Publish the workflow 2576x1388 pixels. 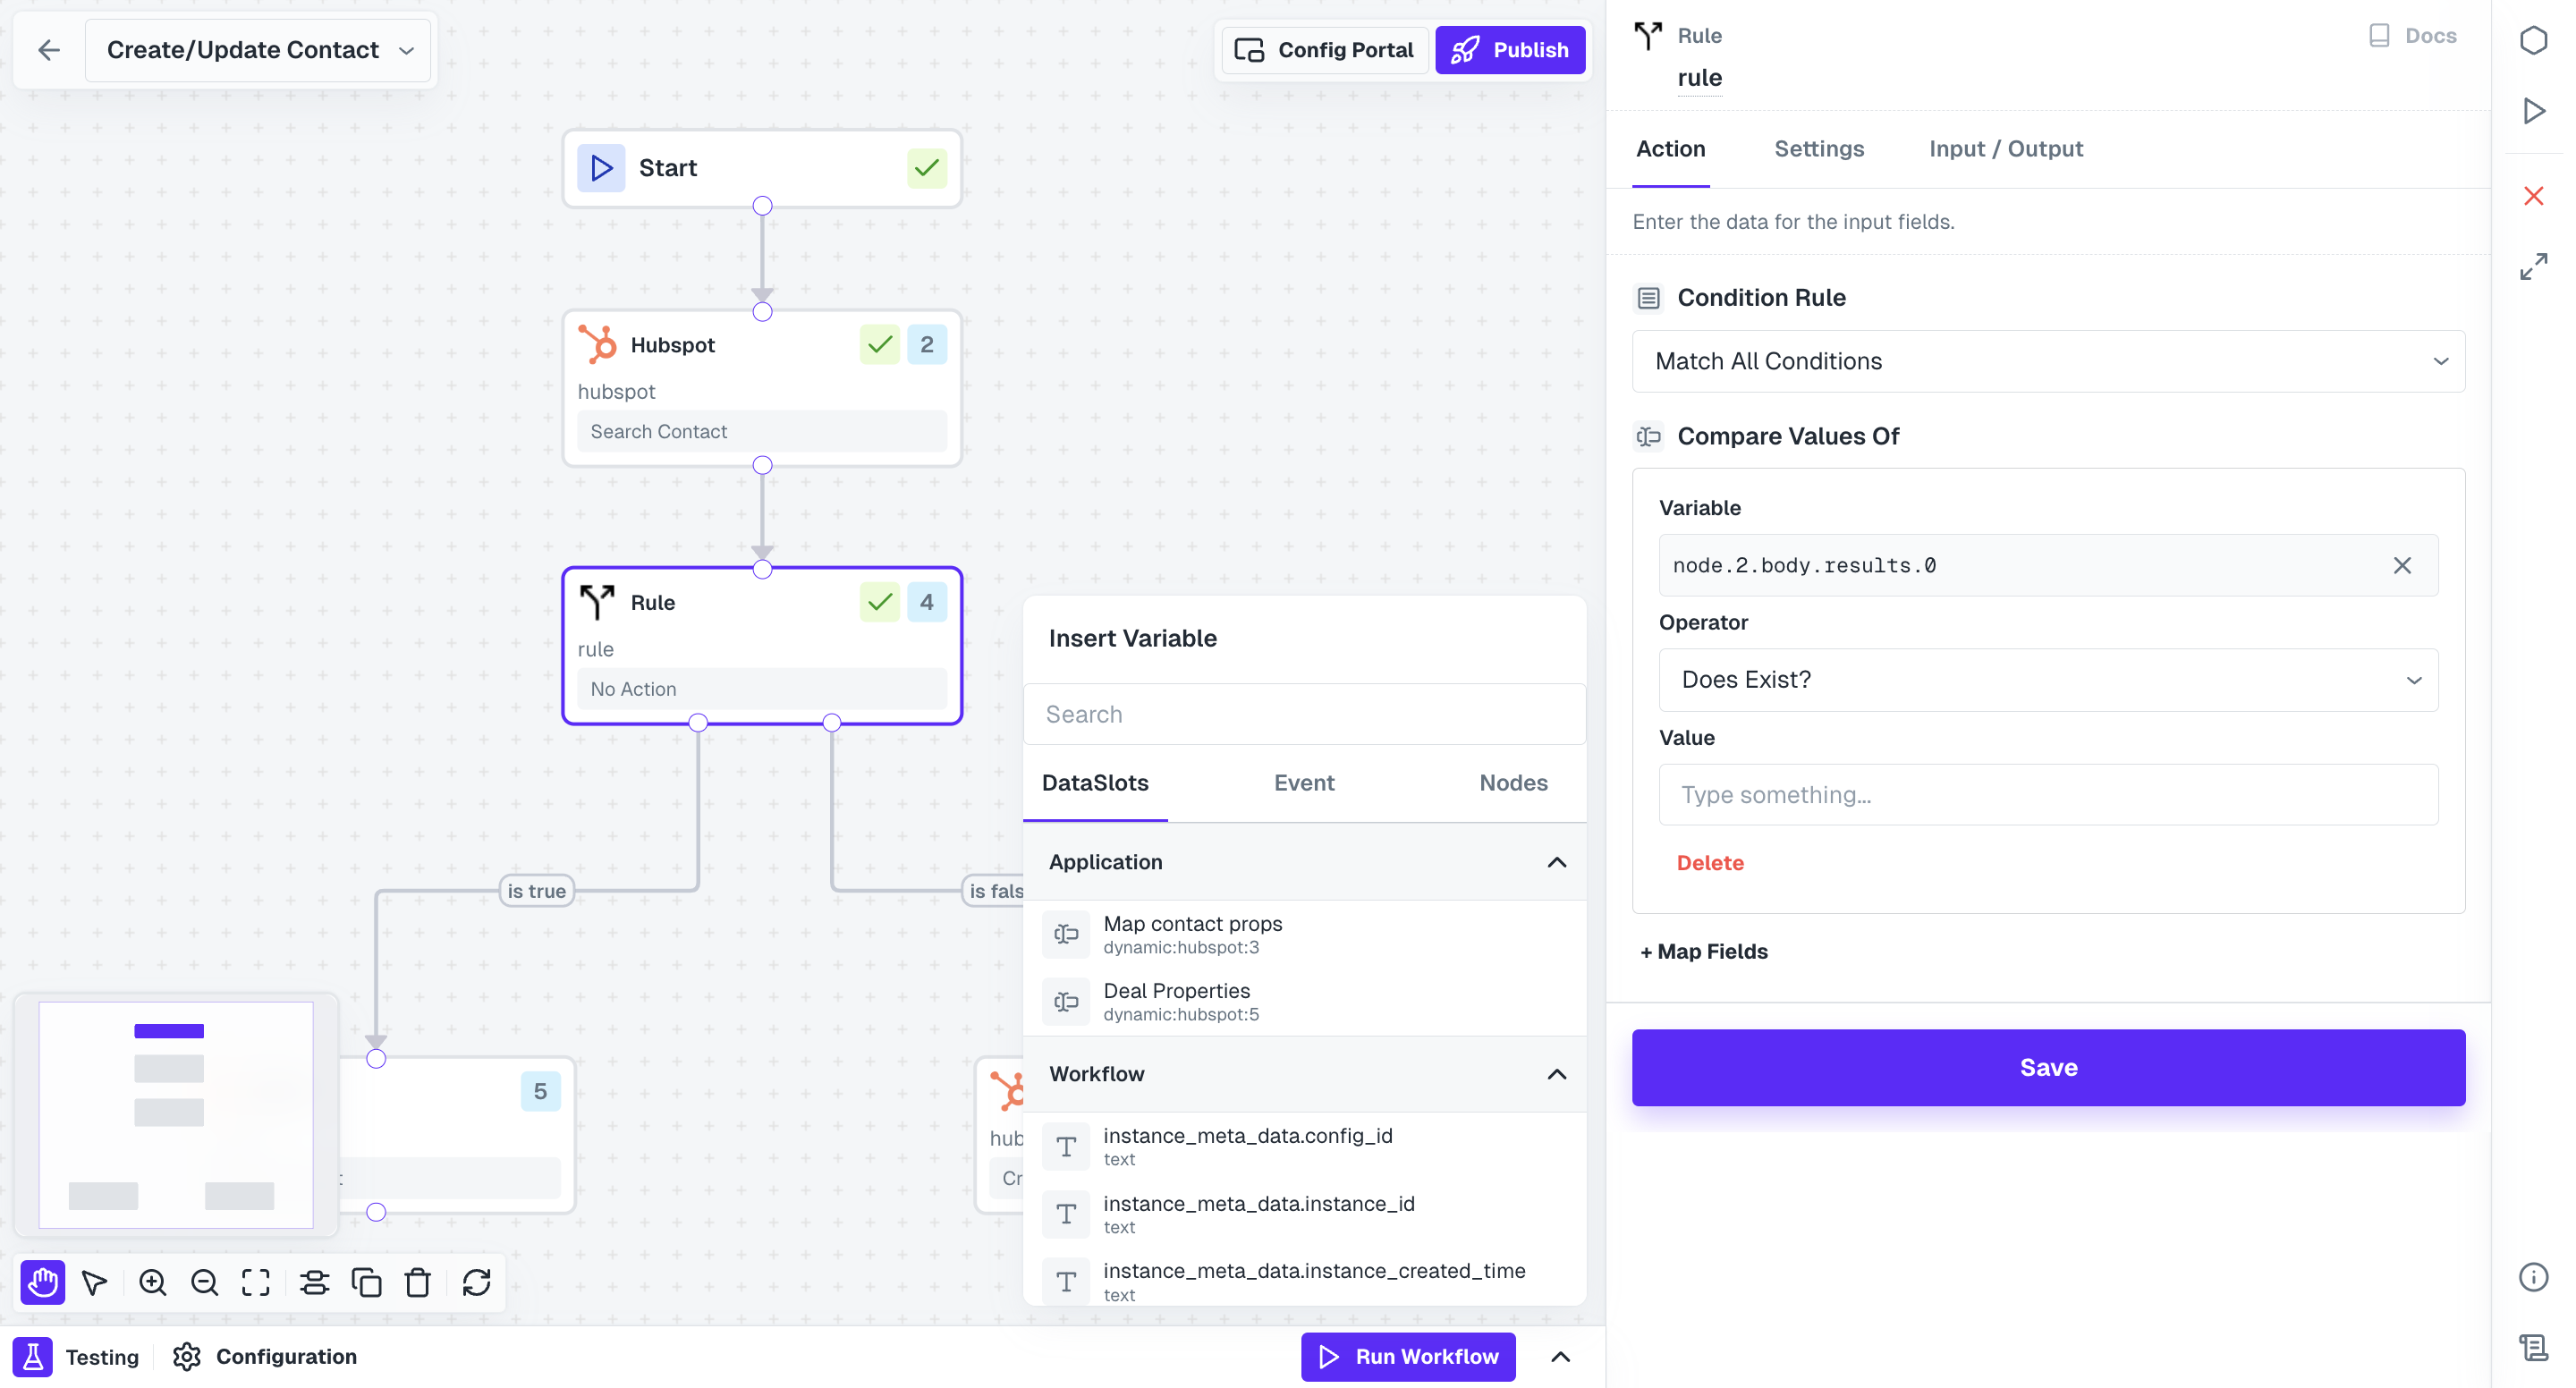pos(1510,49)
